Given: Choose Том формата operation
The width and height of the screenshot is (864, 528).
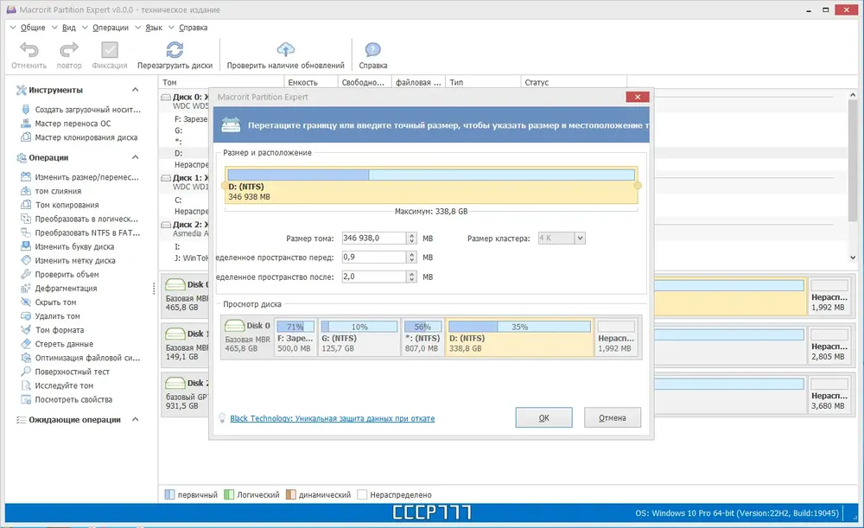Looking at the screenshot, I should pyautogui.click(x=53, y=329).
